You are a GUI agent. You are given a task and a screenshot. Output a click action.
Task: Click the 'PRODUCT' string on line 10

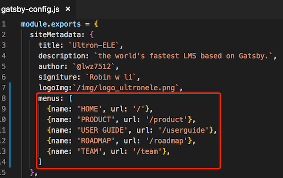(96, 120)
